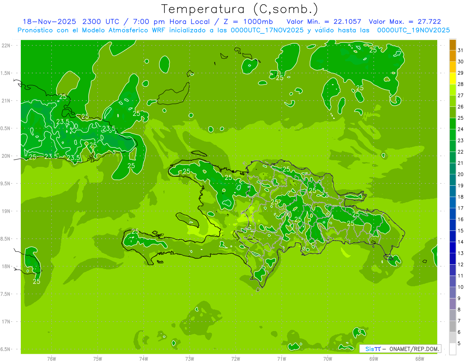
Task: Click the dark orange swatch above 31 on the color scale
Action: 453,45
